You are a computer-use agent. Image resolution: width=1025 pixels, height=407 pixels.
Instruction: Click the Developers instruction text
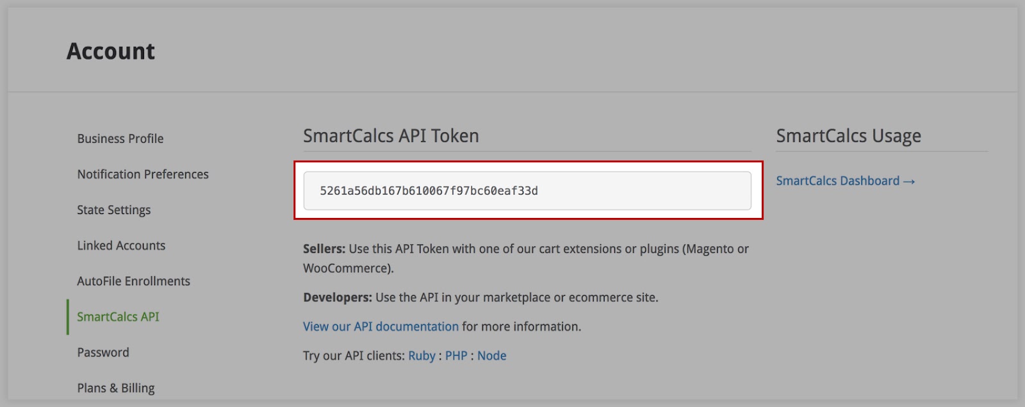pos(480,297)
